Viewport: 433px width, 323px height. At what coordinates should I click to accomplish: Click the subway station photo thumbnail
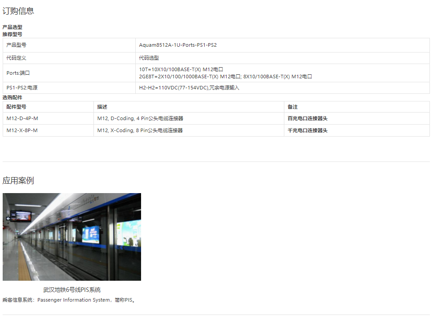(x=72, y=237)
